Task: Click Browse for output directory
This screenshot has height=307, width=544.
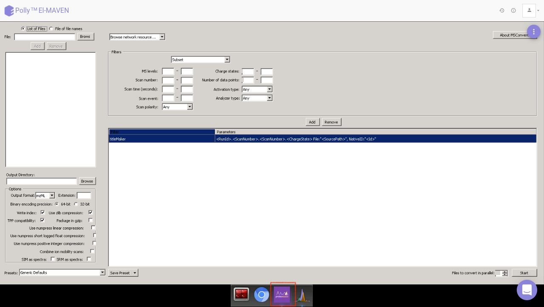Action: 87,181
